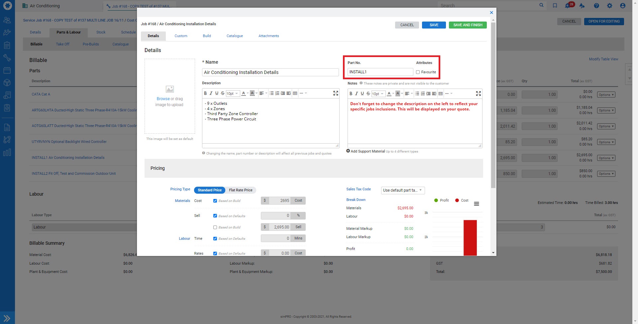Apply strikethrough in the Notes editor toolbar
Viewport: 638px width, 324px height.
(x=368, y=94)
